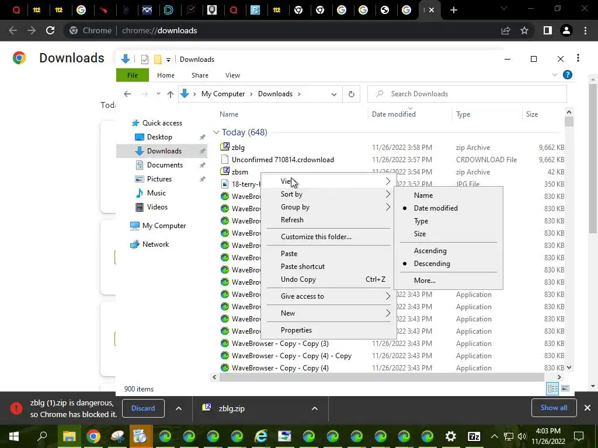The height and width of the screenshot is (448, 598).
Task: Open New submenu in context menu
Action: (329, 313)
